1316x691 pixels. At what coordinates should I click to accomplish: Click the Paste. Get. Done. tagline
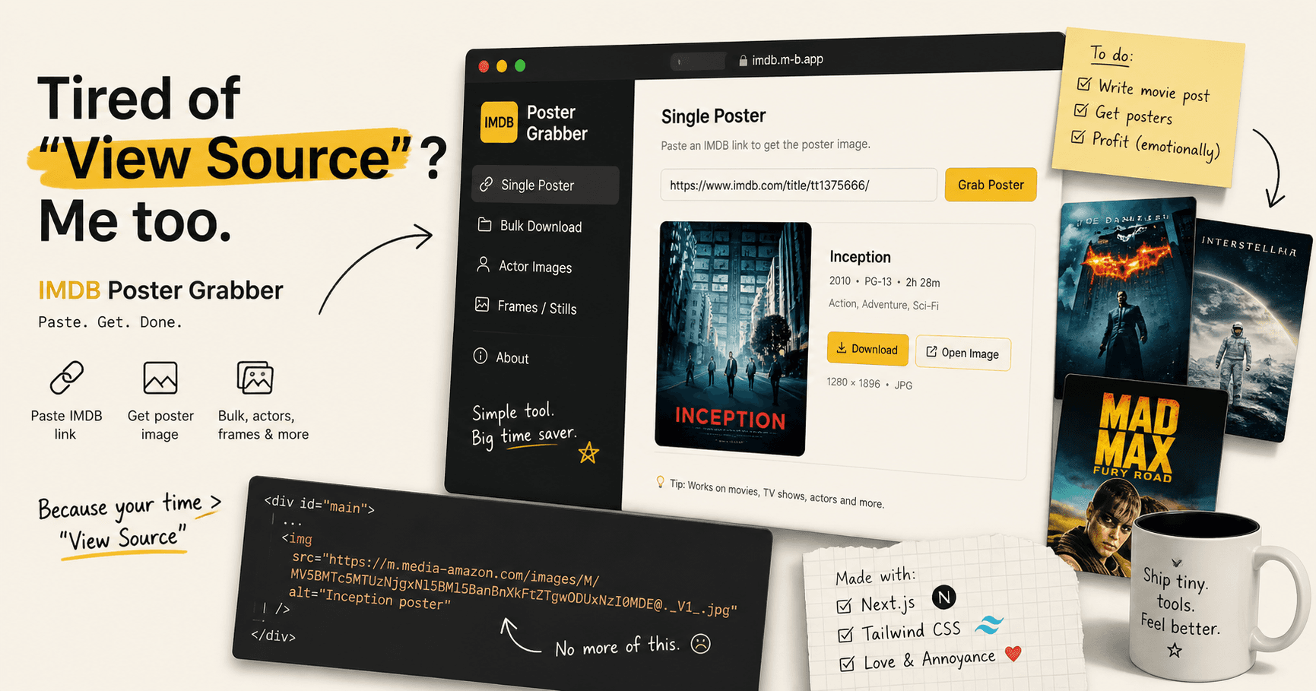110,322
